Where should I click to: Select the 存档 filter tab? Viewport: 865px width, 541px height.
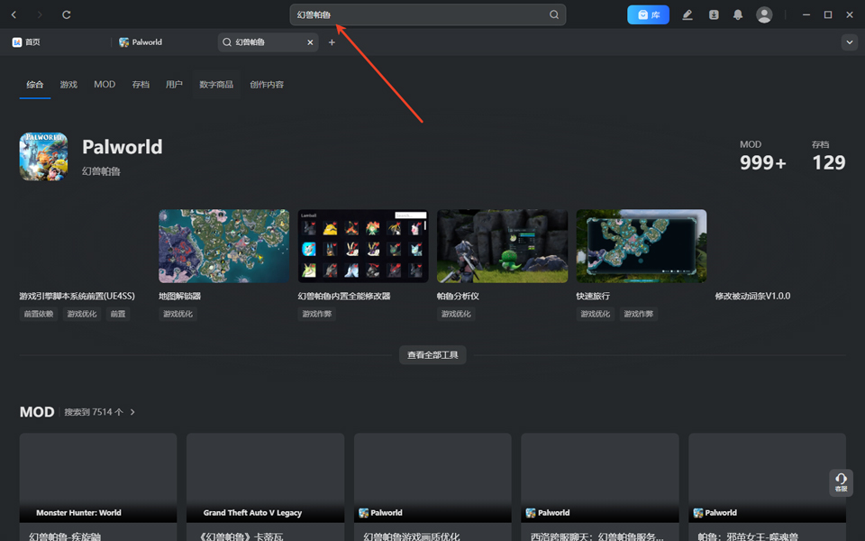coord(141,85)
